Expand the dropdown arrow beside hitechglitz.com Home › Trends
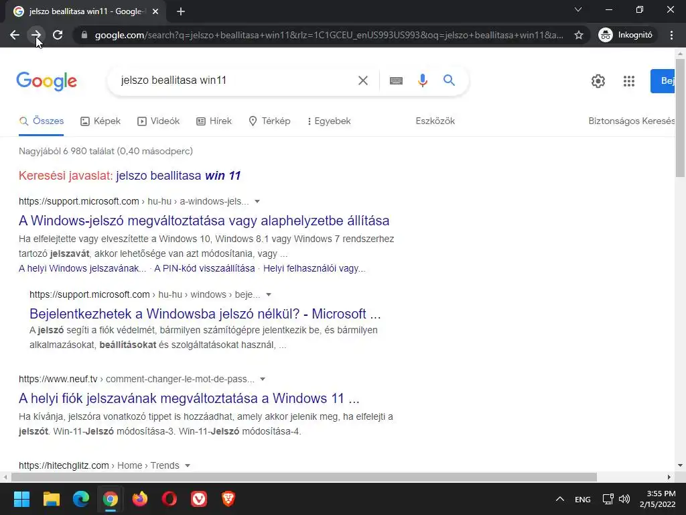Viewport: 686px width, 515px height. 188,465
